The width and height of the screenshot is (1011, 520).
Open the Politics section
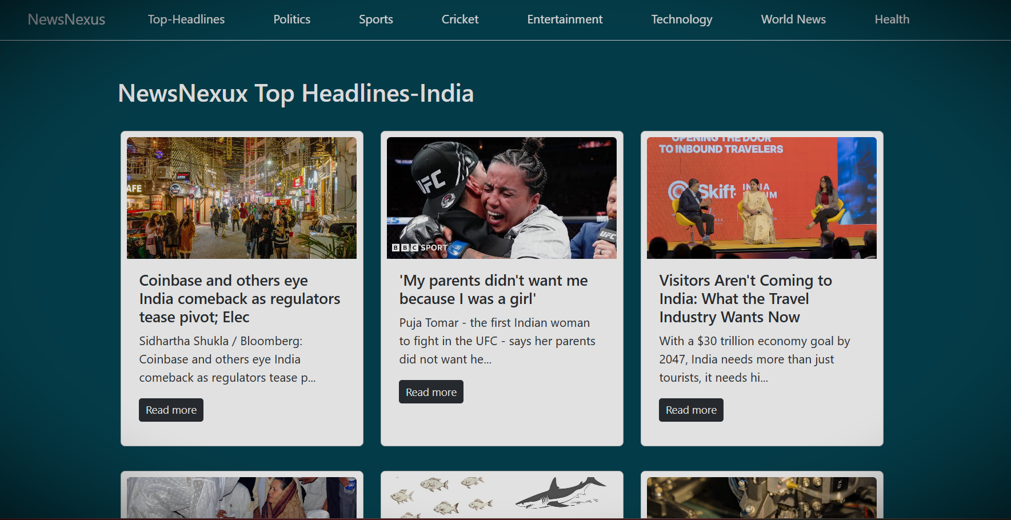(292, 19)
